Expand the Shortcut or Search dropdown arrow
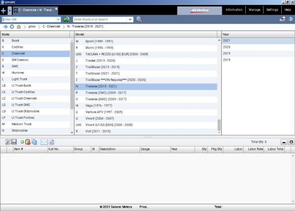The image size is (295, 211). point(130,19)
